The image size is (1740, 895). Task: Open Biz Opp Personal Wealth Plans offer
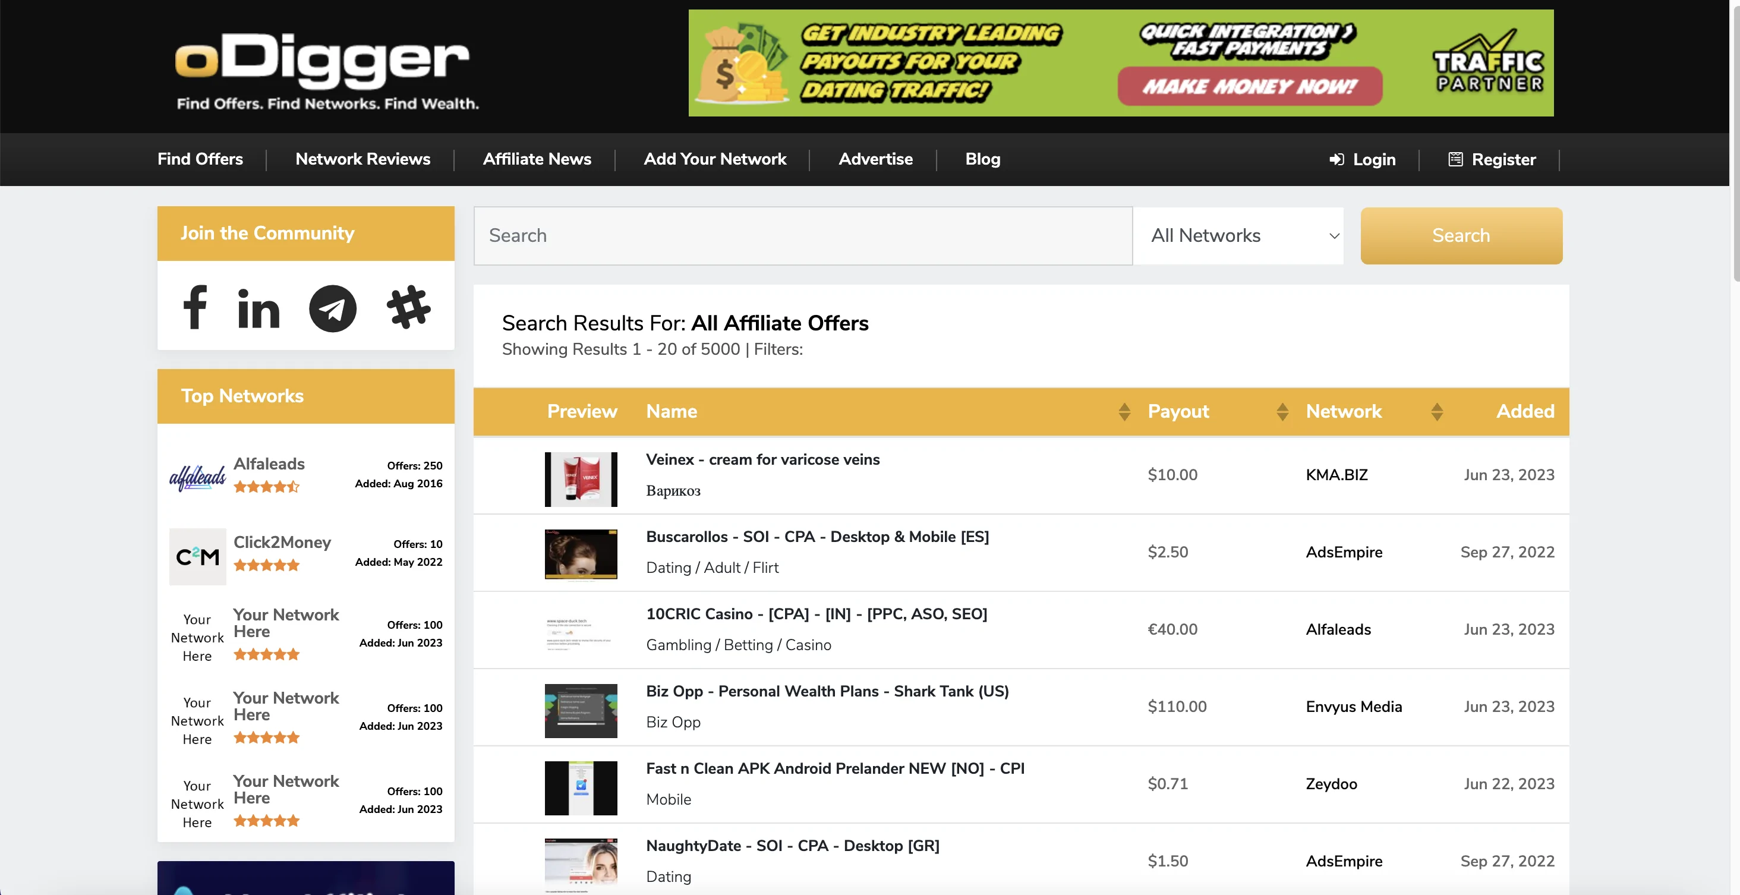[827, 692]
